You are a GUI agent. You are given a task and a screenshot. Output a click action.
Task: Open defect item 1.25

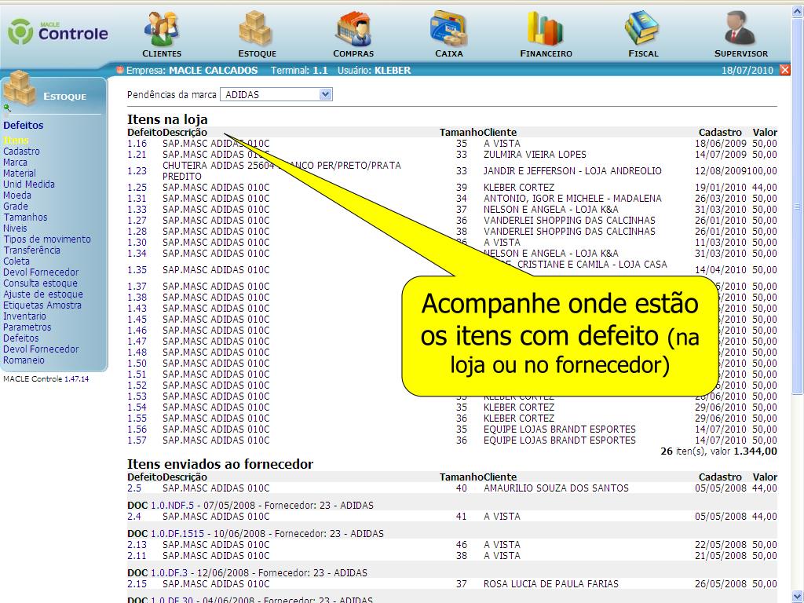click(137, 188)
